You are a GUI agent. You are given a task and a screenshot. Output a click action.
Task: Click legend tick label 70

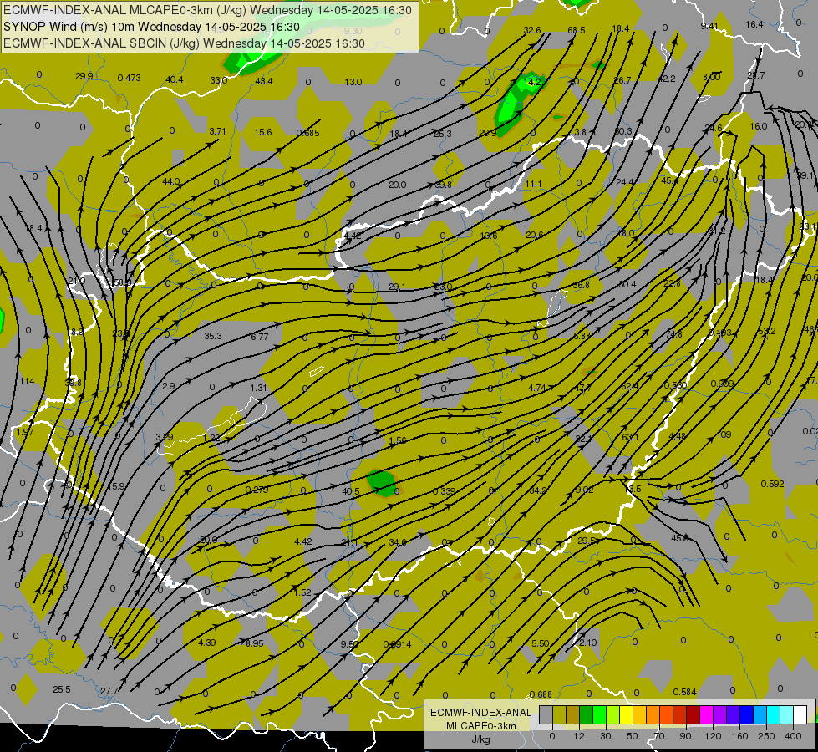pos(659,736)
